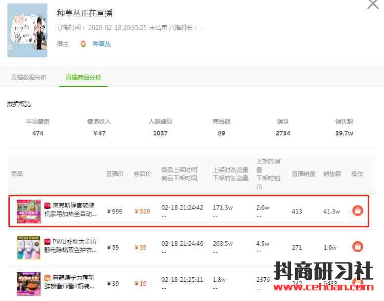Click the PWU laundry product thumbnail

pos(29,247)
